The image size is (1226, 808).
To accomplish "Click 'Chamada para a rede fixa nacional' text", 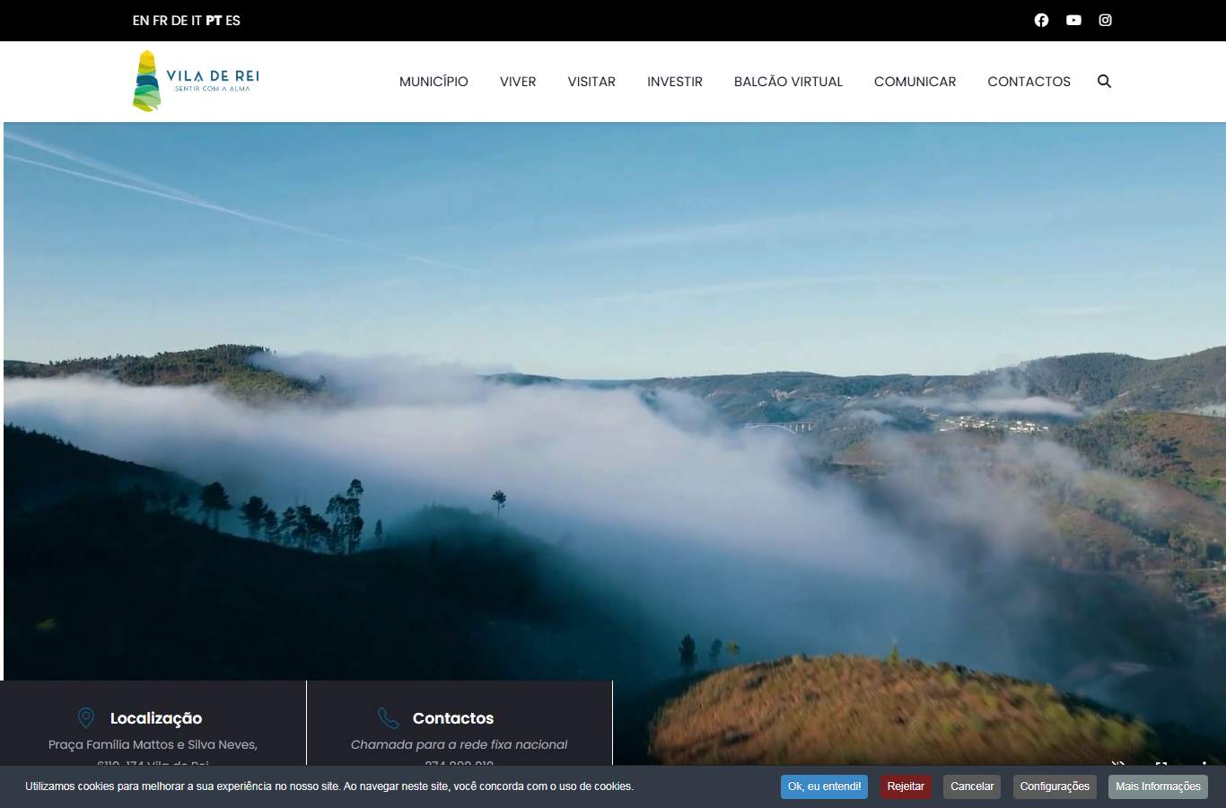I will pos(459,744).
